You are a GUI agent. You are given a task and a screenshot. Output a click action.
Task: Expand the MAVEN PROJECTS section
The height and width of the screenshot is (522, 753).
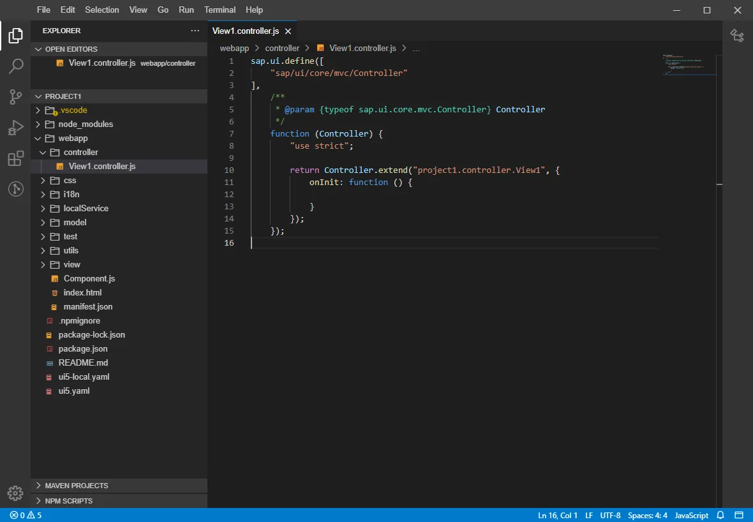76,486
